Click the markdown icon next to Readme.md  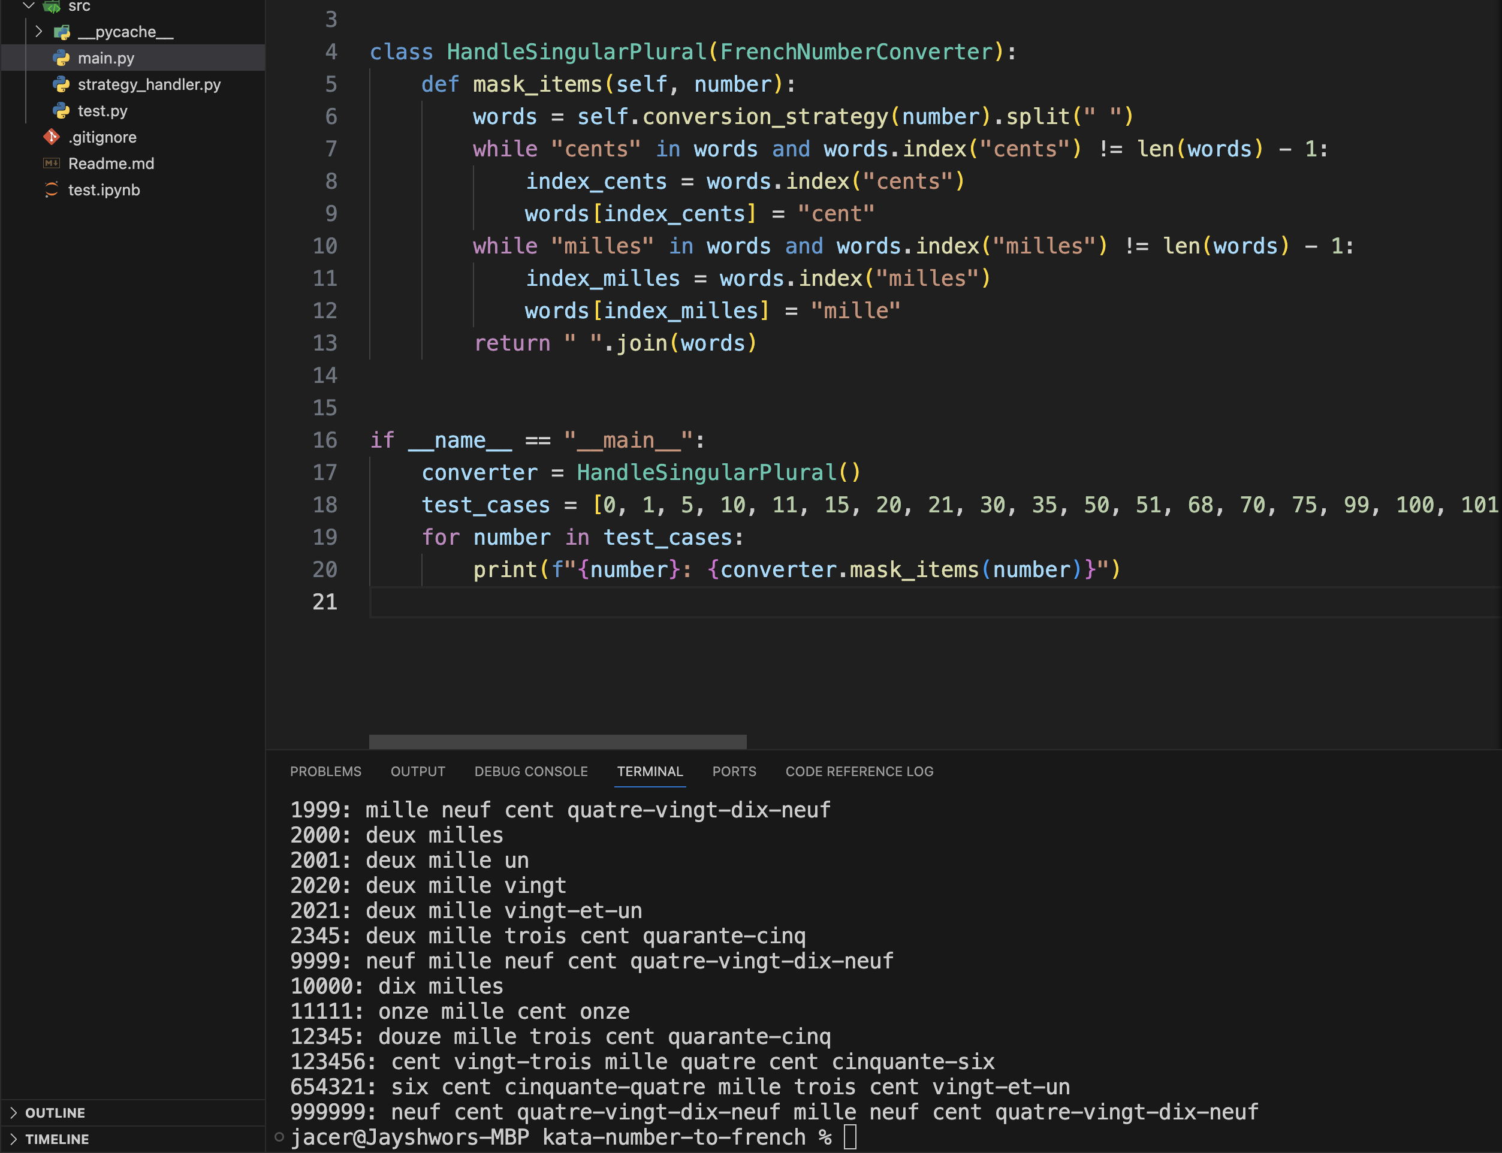52,164
